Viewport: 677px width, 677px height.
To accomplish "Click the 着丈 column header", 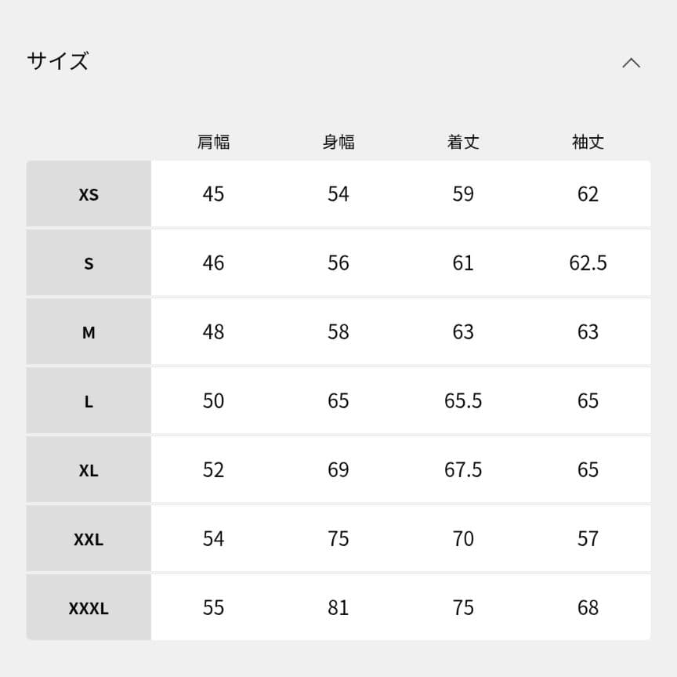I will (463, 142).
